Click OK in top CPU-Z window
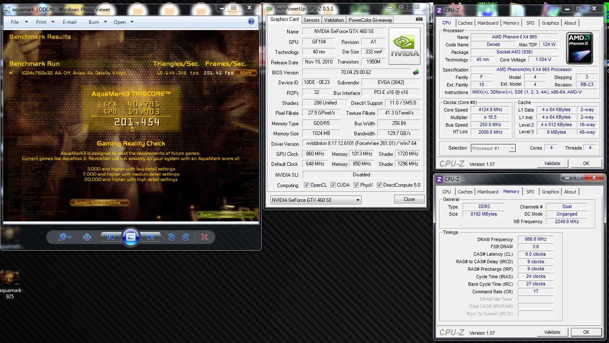 [586, 163]
